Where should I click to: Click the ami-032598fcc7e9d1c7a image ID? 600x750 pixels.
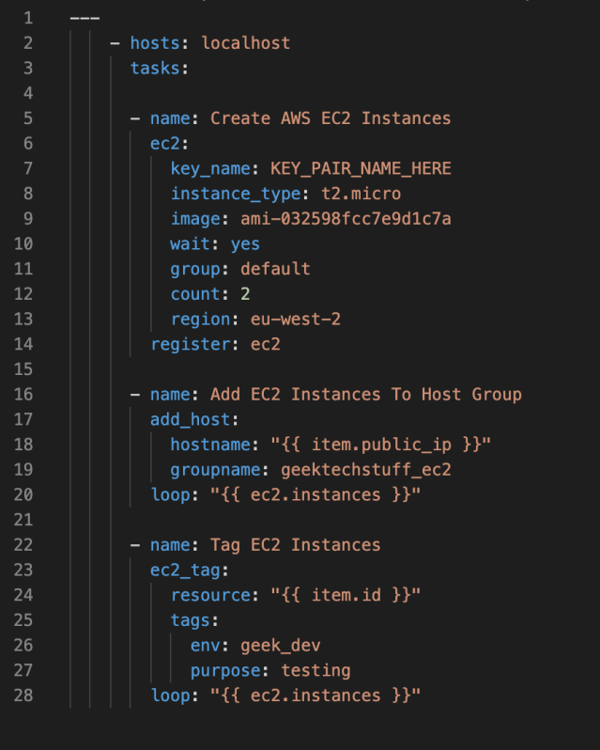pos(346,219)
